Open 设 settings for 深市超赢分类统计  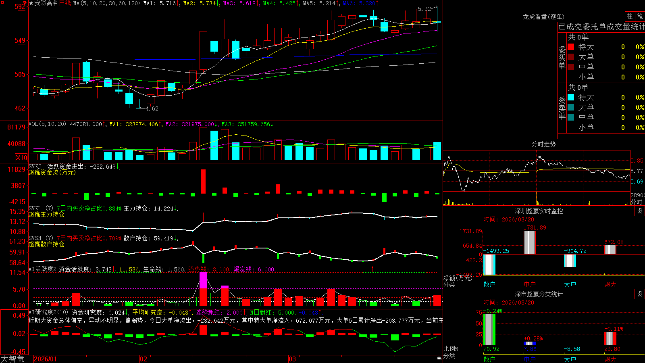(x=640, y=294)
